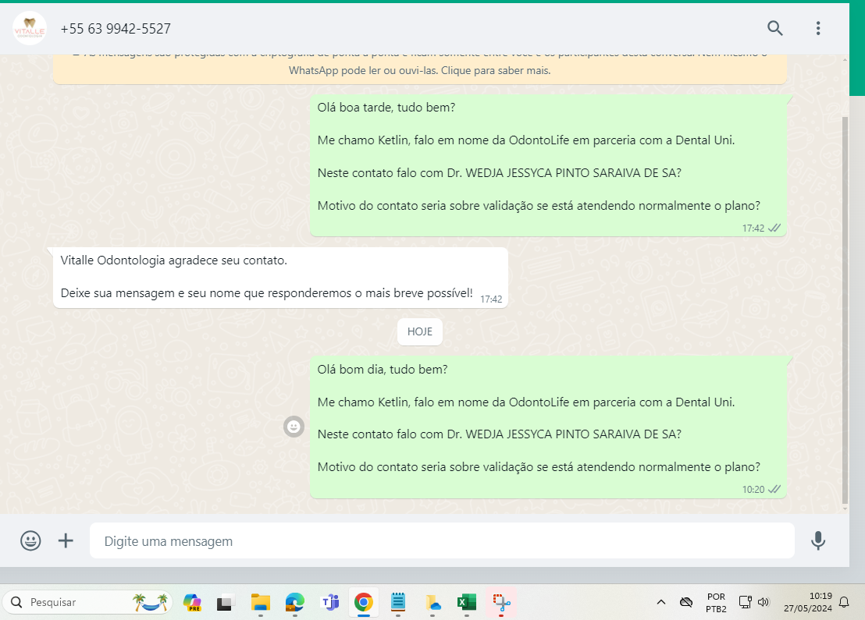Start voice recording with microphone icon
865x620 pixels.
pos(817,540)
